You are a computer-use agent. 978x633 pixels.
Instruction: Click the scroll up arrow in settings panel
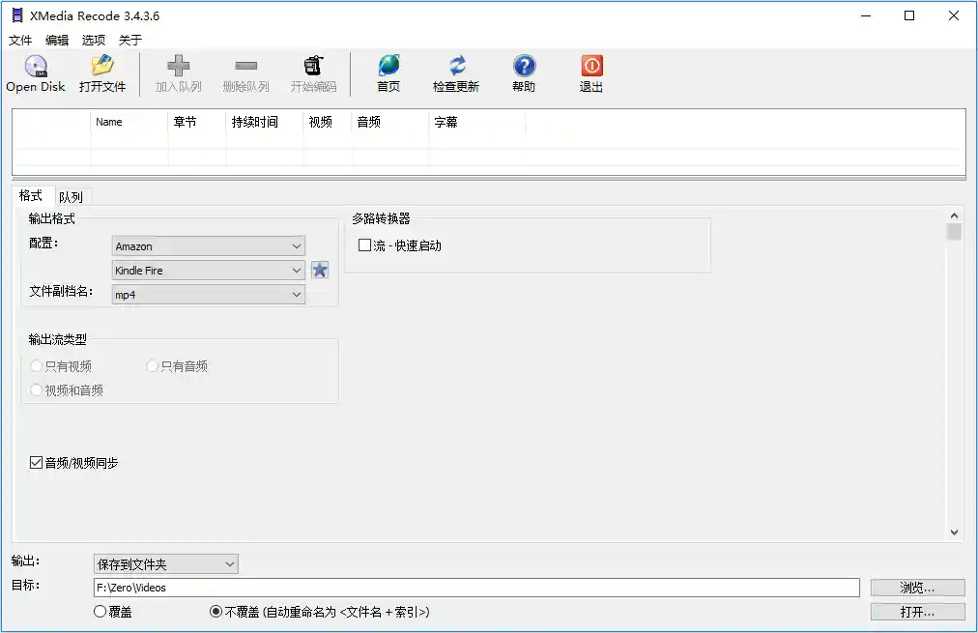click(954, 216)
